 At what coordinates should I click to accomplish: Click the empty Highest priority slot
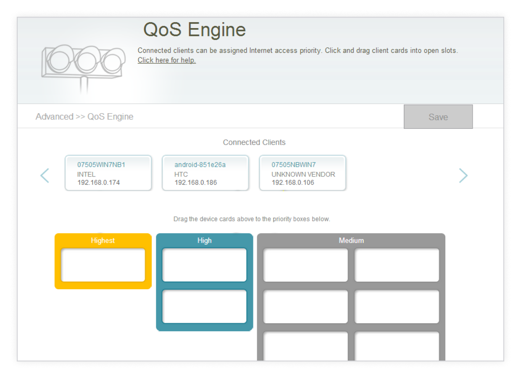[103, 265]
